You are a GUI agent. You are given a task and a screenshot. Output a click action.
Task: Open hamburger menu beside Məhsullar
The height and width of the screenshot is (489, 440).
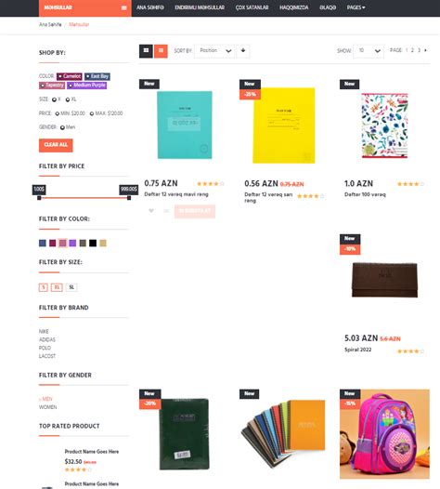pos(124,7)
